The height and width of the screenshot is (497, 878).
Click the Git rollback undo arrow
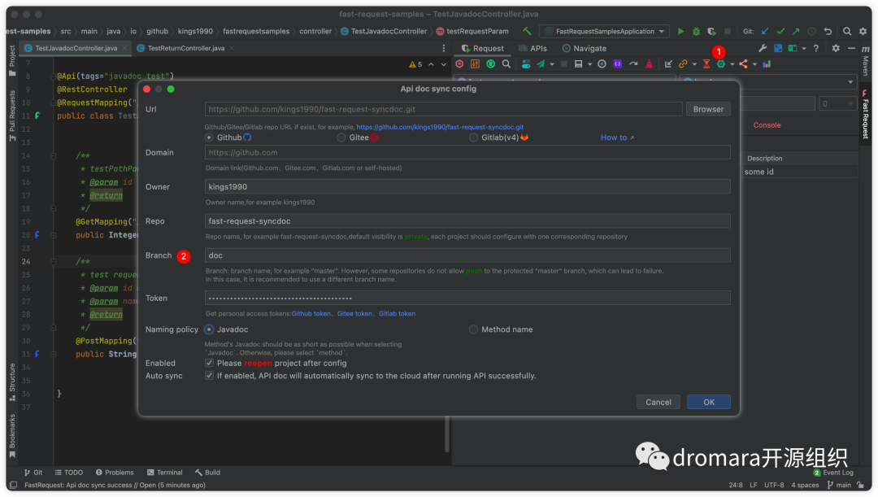828,32
